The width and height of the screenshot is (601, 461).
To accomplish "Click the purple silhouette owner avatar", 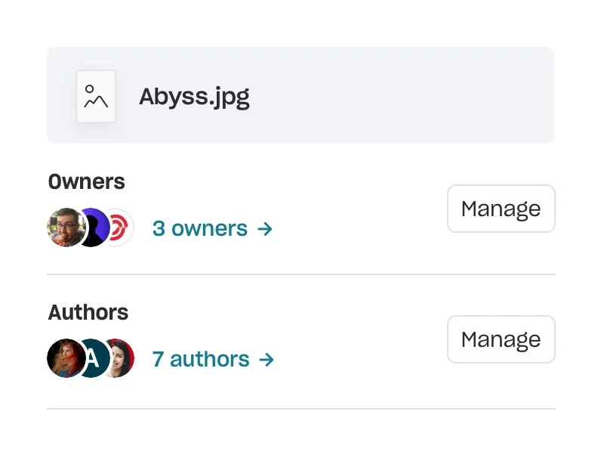I will point(97,227).
